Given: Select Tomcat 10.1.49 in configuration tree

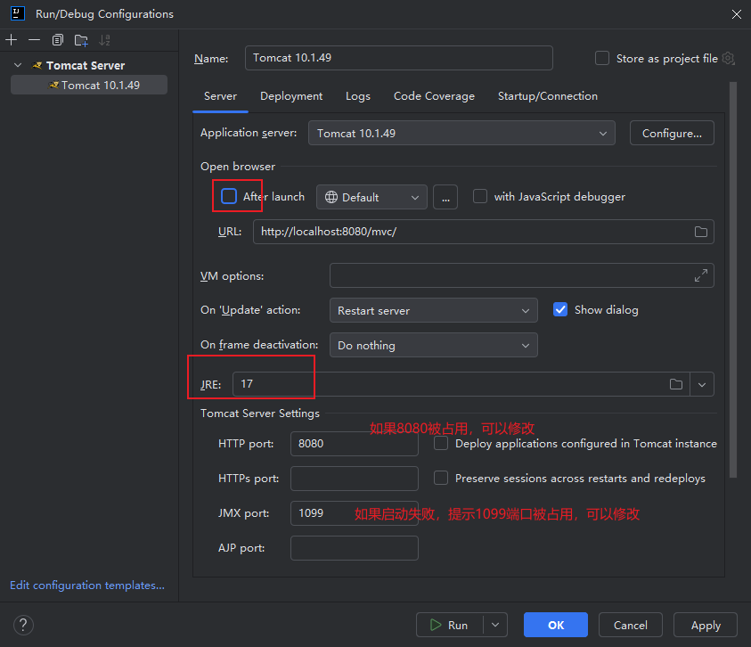Looking at the screenshot, I should click(89, 85).
